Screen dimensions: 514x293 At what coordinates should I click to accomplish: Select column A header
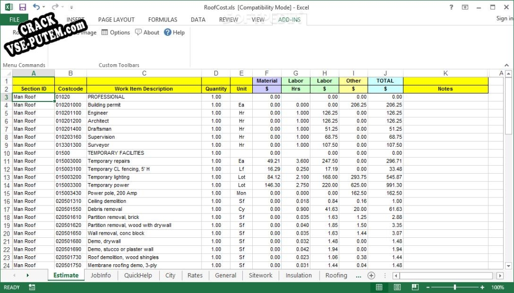tap(33, 73)
